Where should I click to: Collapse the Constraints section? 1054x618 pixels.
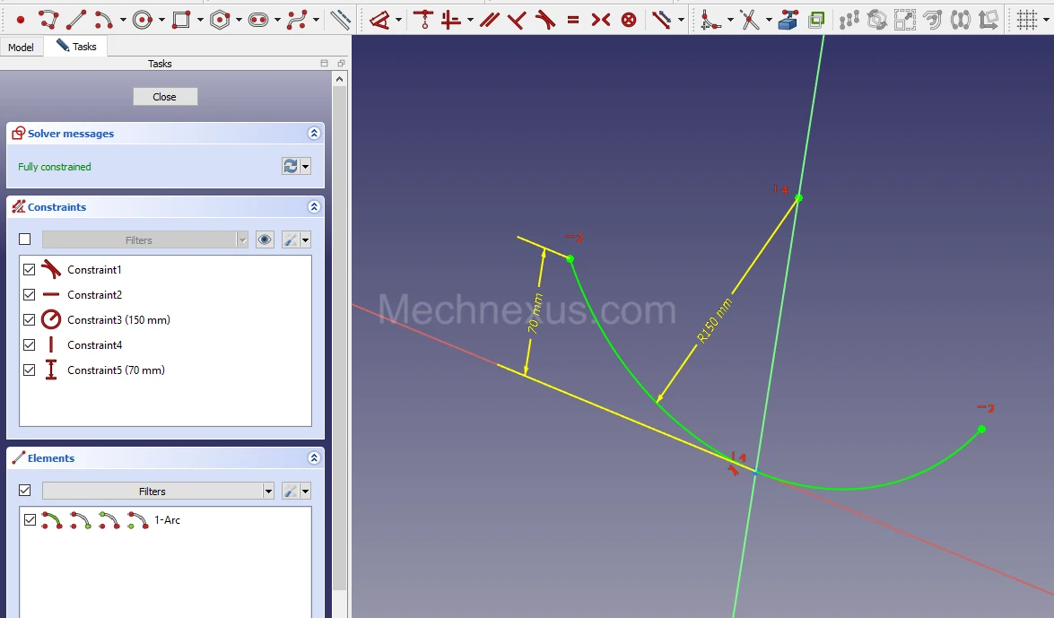point(314,206)
